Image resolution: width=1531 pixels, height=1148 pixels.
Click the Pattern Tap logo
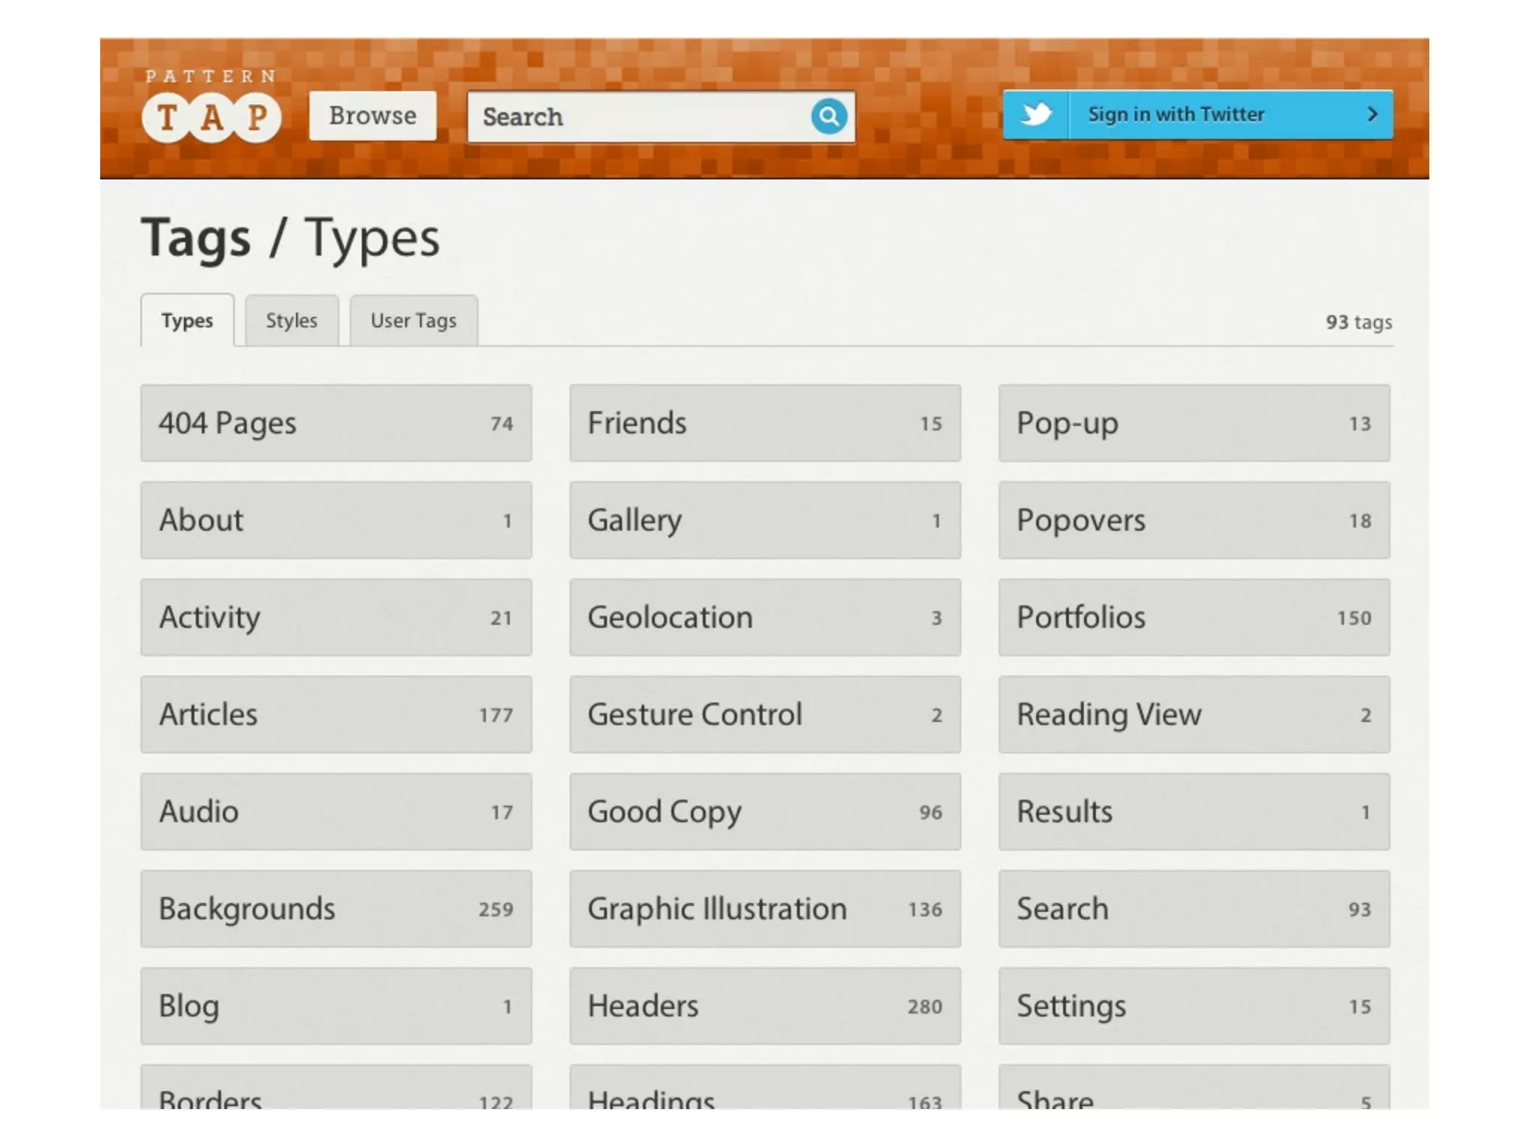point(211,107)
